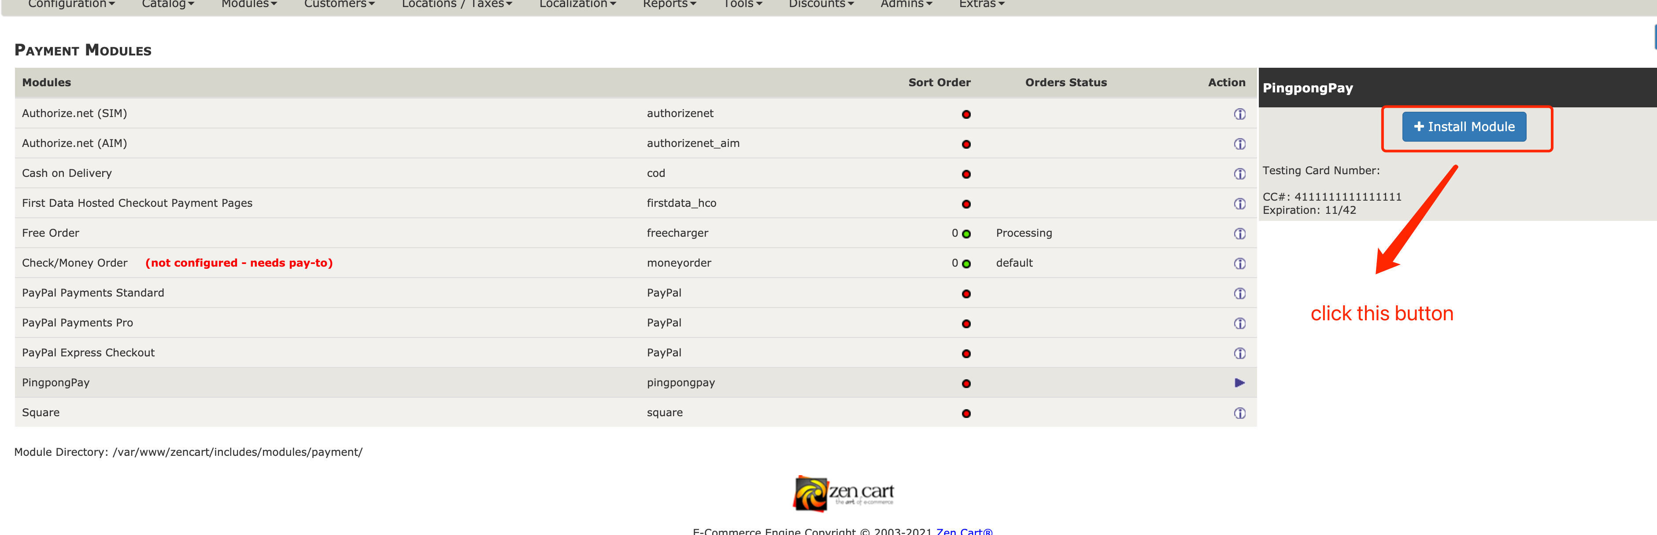Click the Zen Cart logo
The height and width of the screenshot is (535, 1657).
[x=843, y=493]
